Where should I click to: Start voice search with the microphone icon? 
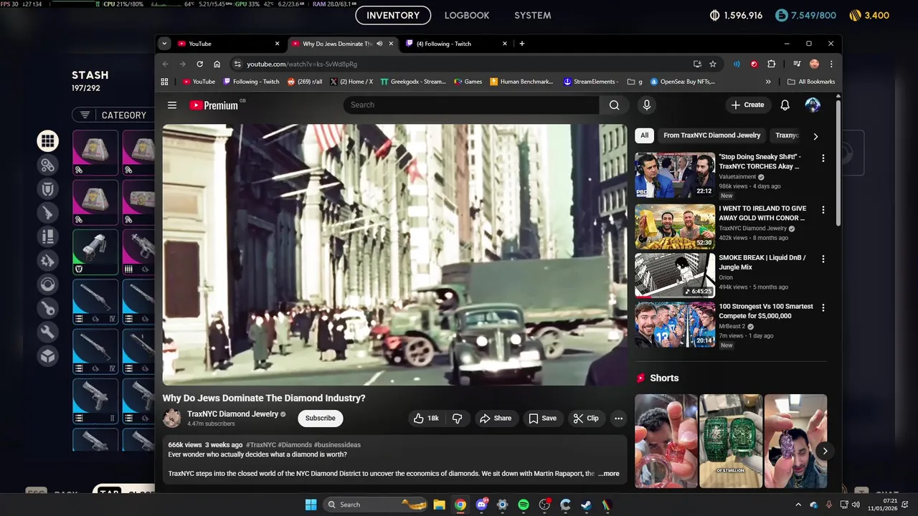(x=647, y=105)
